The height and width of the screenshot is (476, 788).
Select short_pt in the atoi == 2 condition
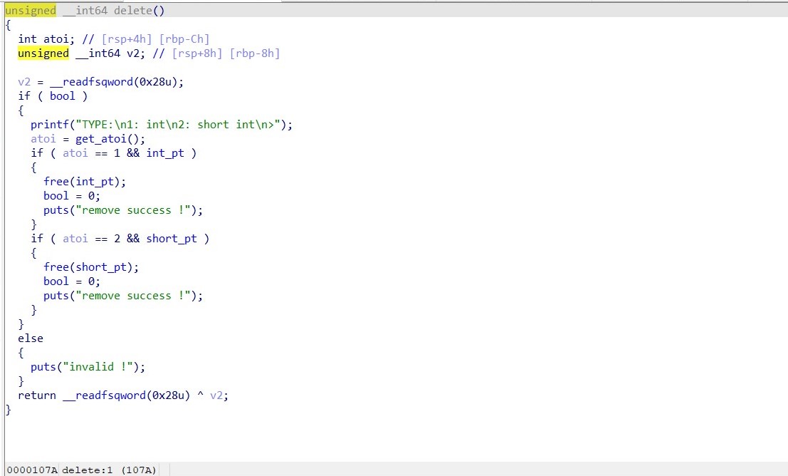[x=172, y=239]
